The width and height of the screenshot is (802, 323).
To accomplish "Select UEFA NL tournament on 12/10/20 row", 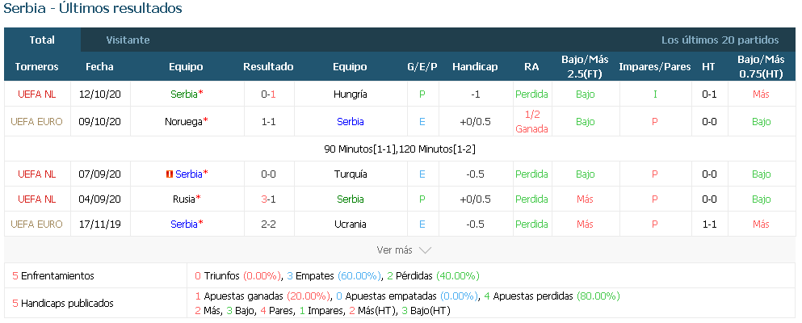I will pyautogui.click(x=36, y=94).
